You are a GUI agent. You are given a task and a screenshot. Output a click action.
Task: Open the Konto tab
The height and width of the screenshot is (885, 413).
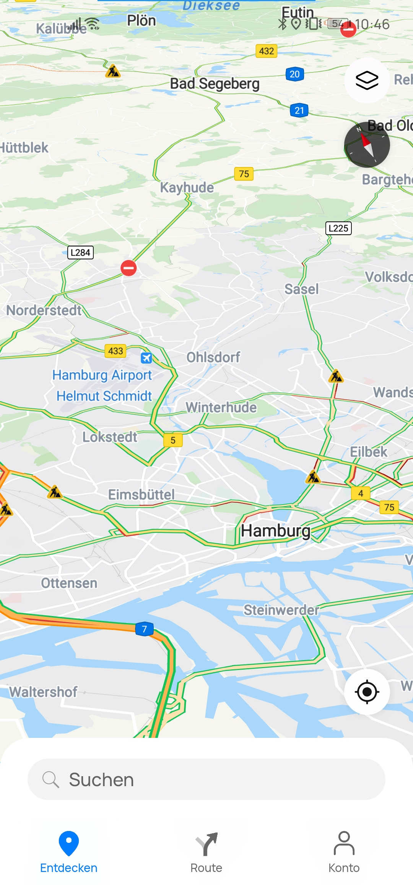[x=344, y=853]
